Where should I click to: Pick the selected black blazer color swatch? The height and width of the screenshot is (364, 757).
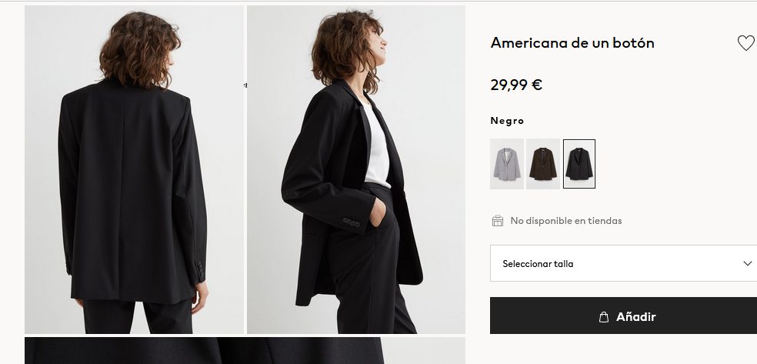click(x=579, y=164)
